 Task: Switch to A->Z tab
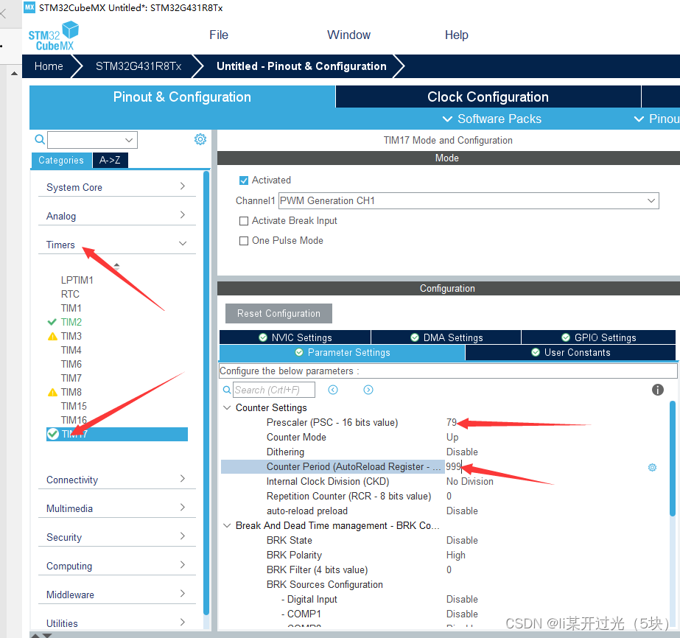(x=111, y=160)
